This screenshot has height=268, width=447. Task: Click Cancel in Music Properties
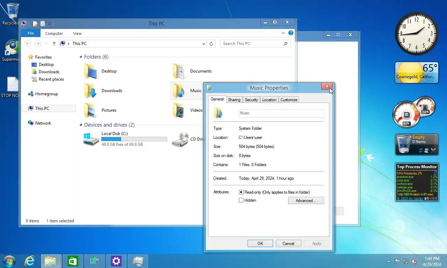click(x=288, y=244)
